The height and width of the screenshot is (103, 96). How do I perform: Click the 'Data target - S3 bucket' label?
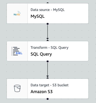coord(49,85)
